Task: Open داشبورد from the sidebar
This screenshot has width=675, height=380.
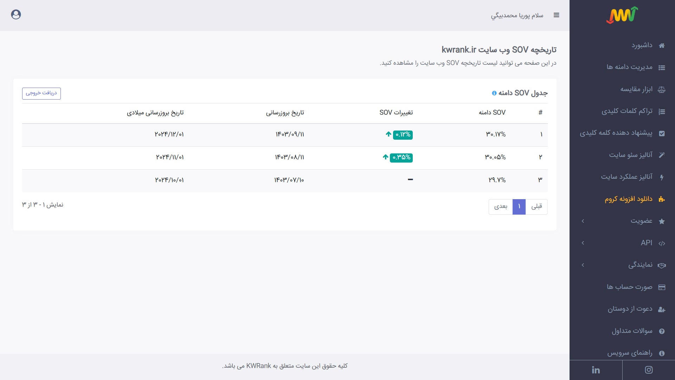Action: (x=642, y=45)
